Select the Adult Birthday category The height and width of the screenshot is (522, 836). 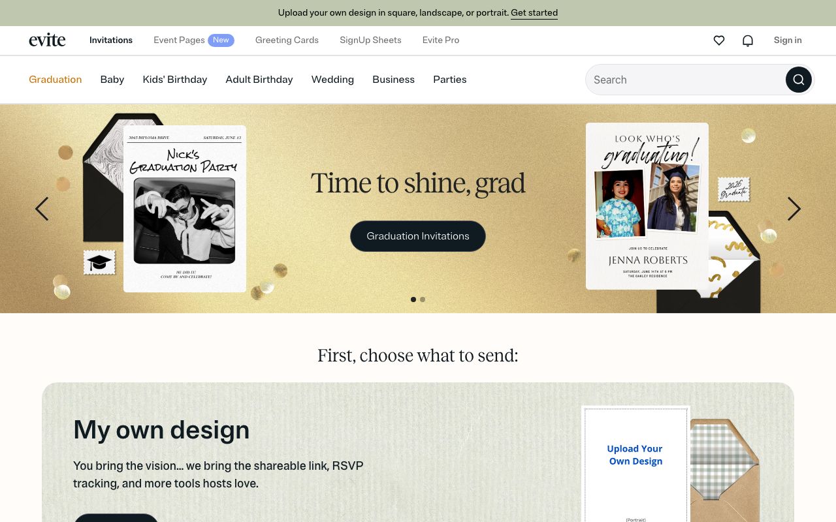pyautogui.click(x=259, y=80)
